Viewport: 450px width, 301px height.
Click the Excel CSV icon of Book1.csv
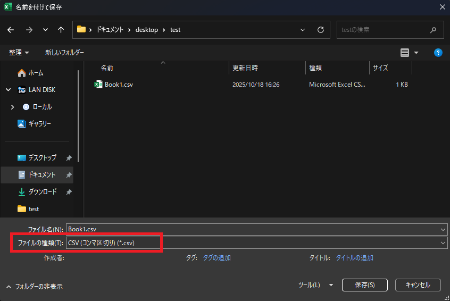click(x=98, y=85)
